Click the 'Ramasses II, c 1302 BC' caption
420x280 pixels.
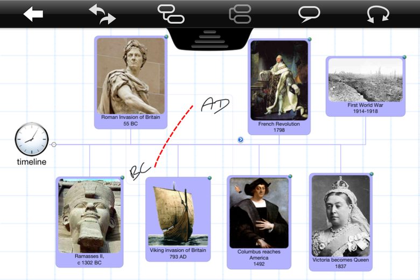(x=89, y=260)
